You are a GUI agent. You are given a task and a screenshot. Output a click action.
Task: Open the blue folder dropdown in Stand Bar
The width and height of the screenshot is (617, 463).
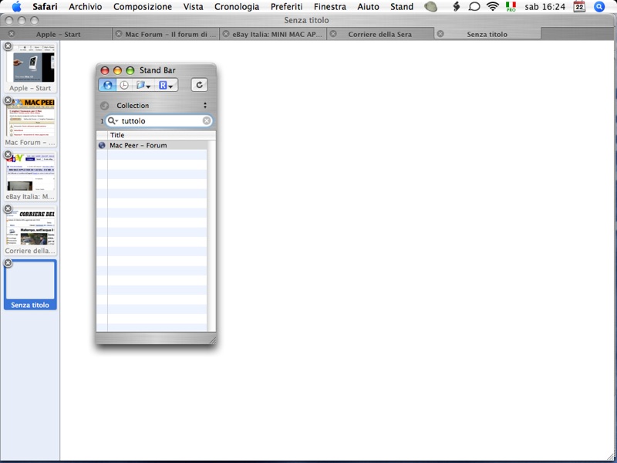pos(143,85)
